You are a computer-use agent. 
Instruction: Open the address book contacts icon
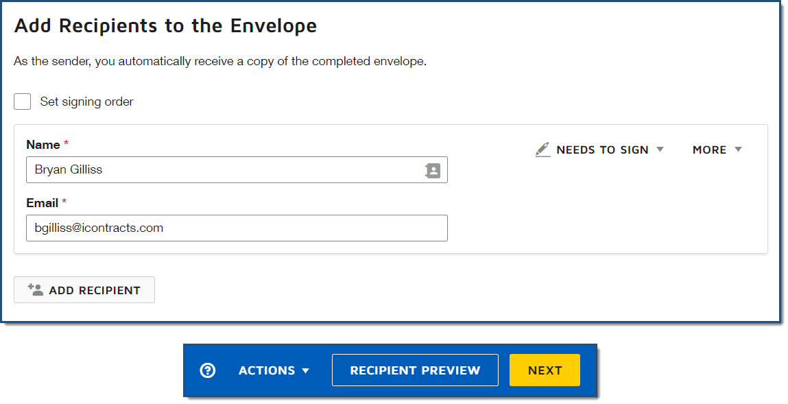coord(433,171)
